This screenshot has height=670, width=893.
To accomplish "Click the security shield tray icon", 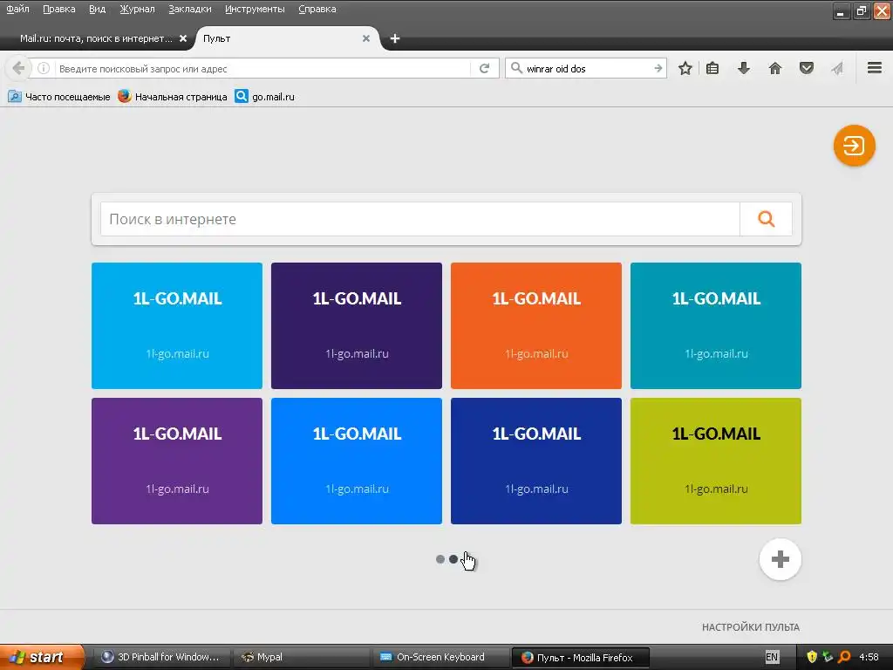I will pyautogui.click(x=812, y=657).
